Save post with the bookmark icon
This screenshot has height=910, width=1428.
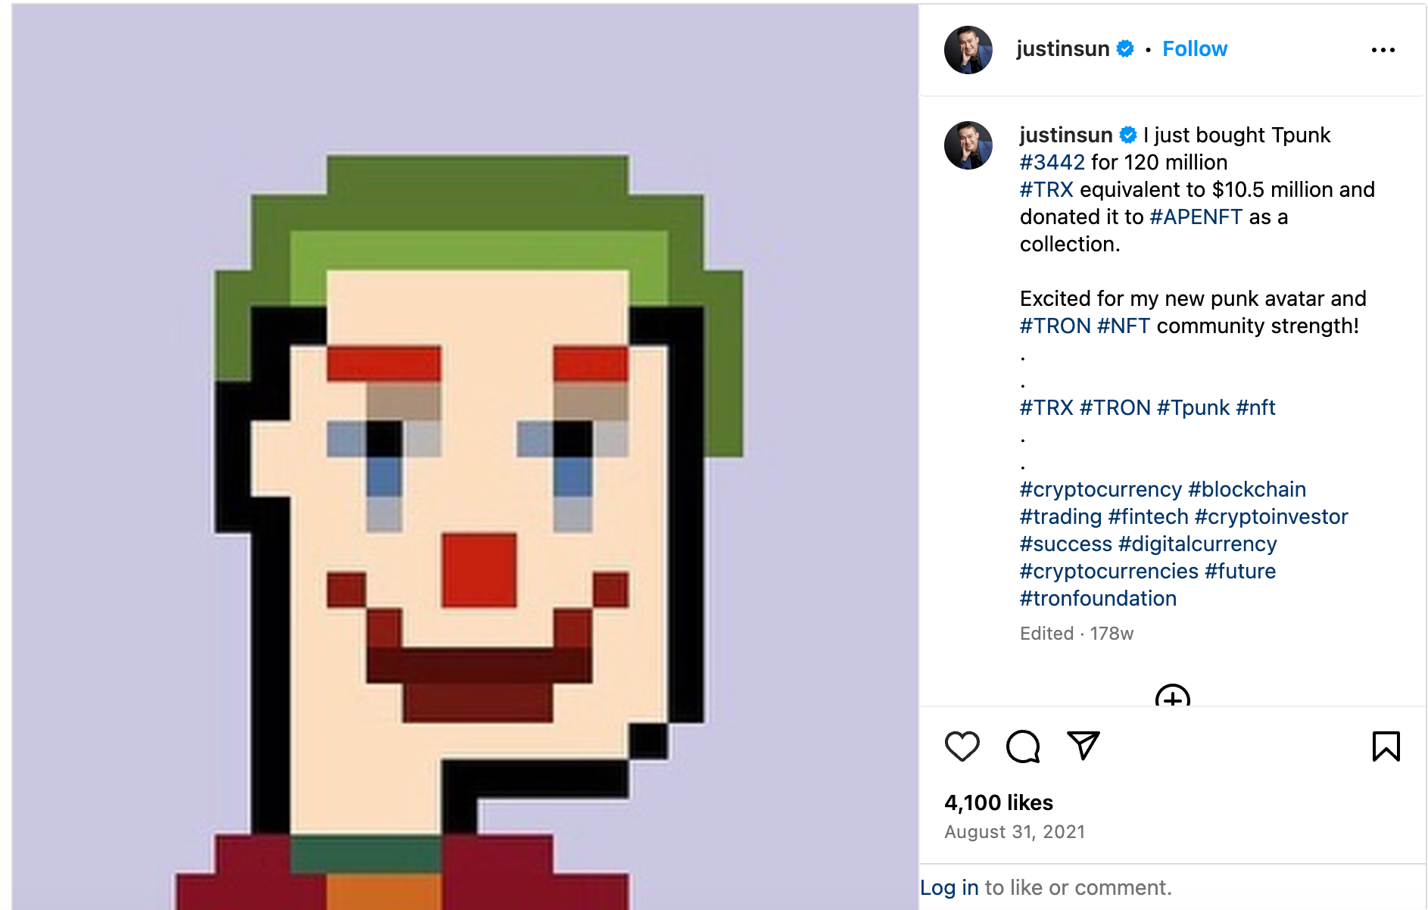pos(1386,746)
